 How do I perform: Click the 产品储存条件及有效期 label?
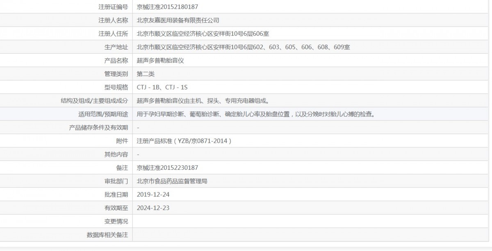click(99, 128)
